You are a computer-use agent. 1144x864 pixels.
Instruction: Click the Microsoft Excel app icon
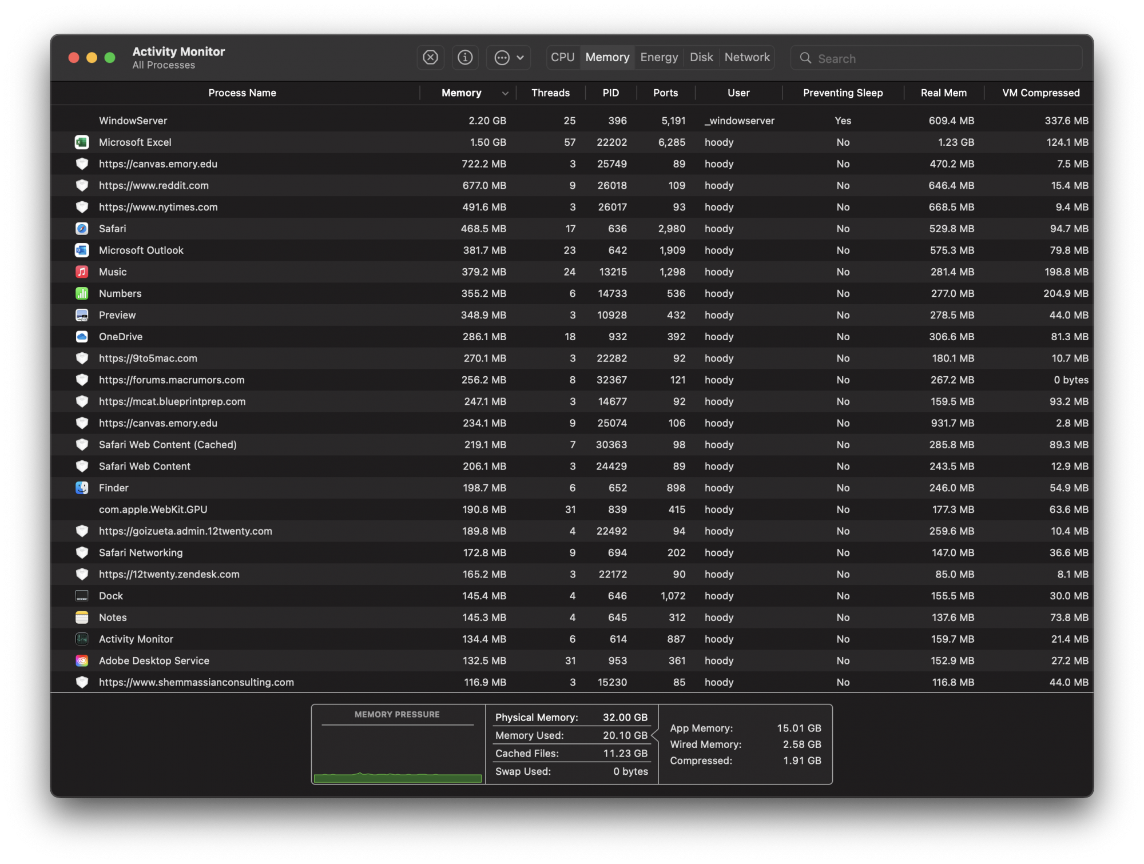point(82,142)
